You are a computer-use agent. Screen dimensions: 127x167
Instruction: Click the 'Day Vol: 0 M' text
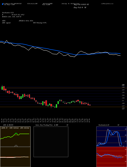tap(80, 8)
